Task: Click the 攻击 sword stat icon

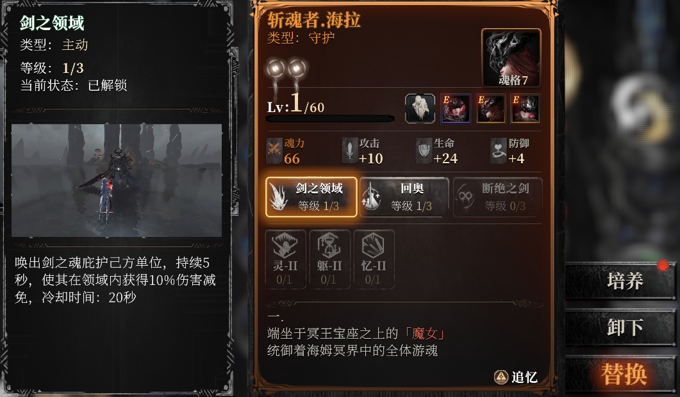Action: pyautogui.click(x=349, y=151)
